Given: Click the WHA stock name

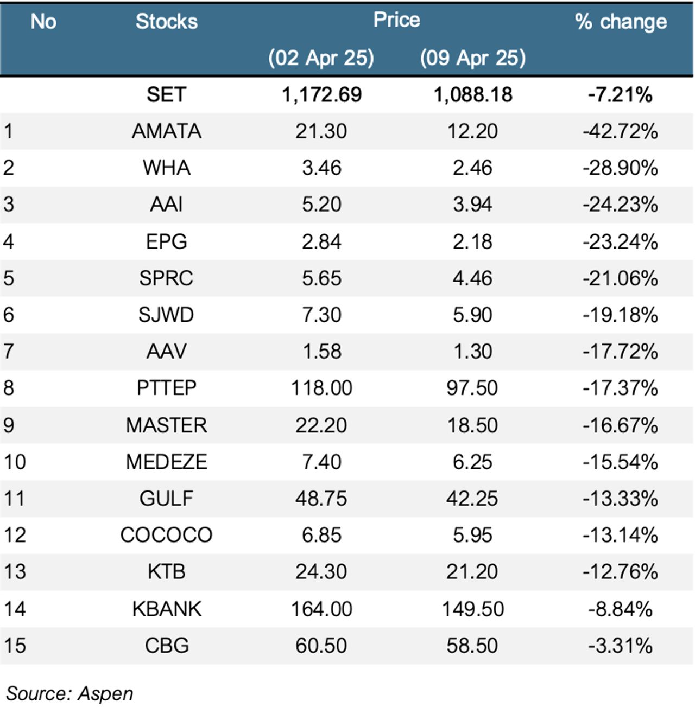Looking at the screenshot, I should pos(166,168).
